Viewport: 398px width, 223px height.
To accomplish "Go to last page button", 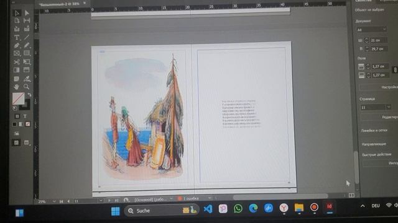I will click(116, 201).
